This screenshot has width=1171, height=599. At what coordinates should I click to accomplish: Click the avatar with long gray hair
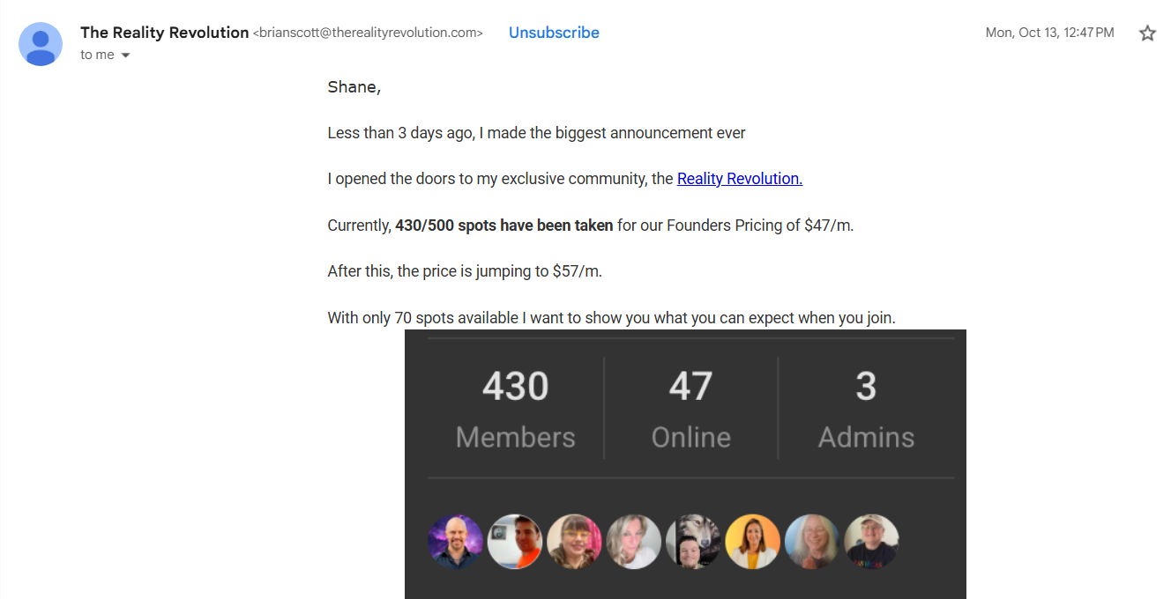click(811, 542)
